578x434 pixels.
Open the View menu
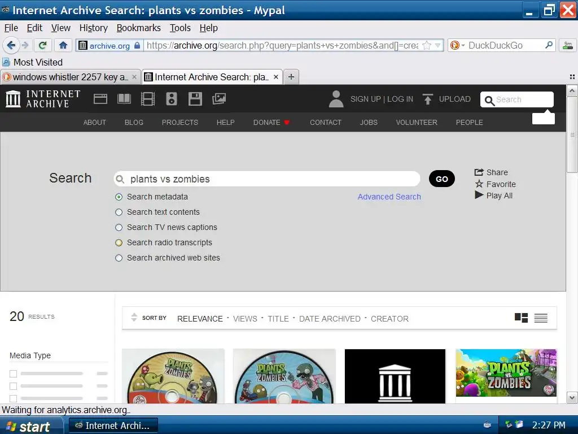click(61, 28)
